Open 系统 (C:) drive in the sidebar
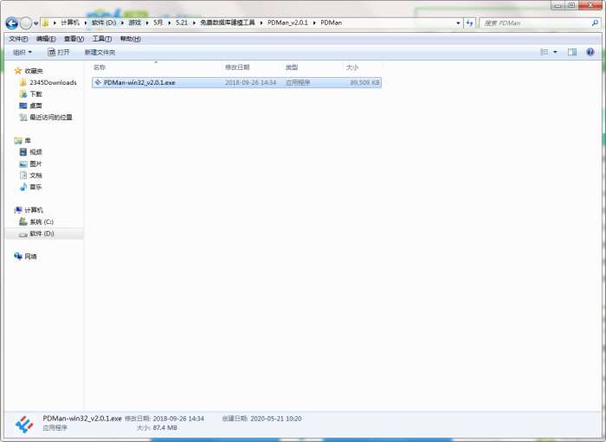The width and height of the screenshot is (606, 442). click(x=42, y=222)
